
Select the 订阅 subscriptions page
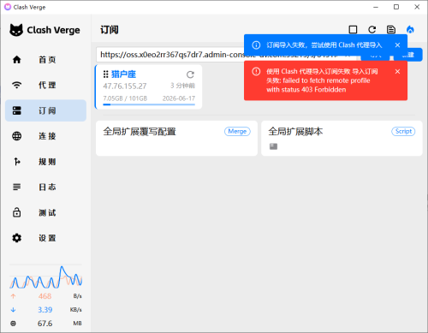click(45, 110)
